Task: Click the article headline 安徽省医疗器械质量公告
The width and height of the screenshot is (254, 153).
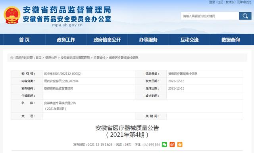Action: pos(127,128)
